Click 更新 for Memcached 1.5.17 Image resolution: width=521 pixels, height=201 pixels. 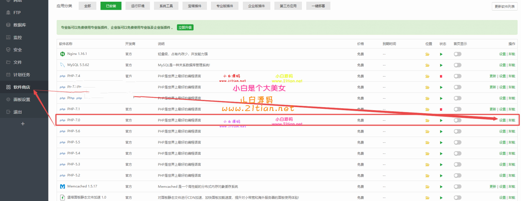click(493, 187)
